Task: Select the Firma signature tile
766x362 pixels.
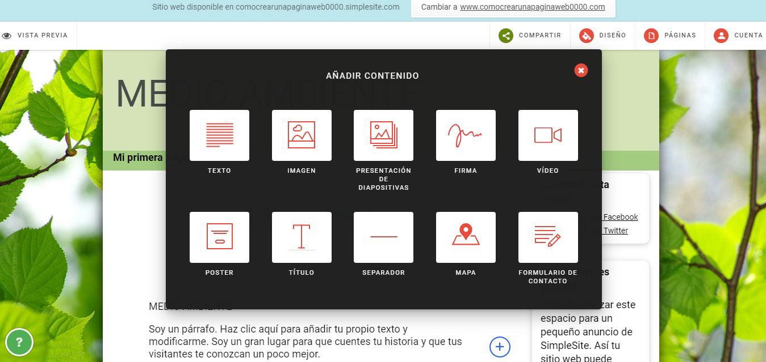Action: pyautogui.click(x=466, y=135)
